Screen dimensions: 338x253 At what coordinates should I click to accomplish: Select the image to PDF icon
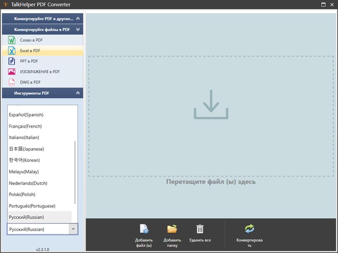point(12,72)
